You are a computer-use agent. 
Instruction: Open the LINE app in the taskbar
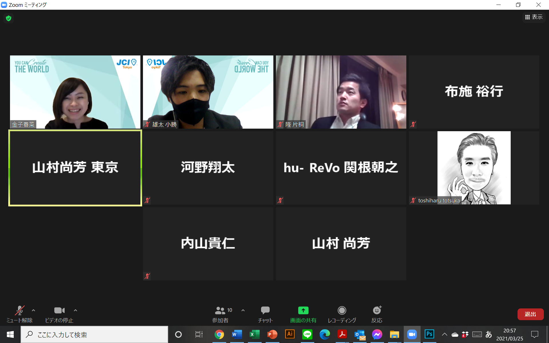pyautogui.click(x=307, y=334)
